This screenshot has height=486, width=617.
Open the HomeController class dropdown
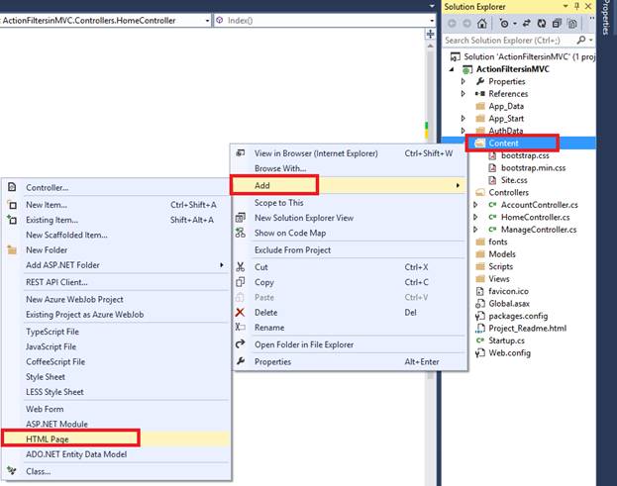pyautogui.click(x=105, y=21)
